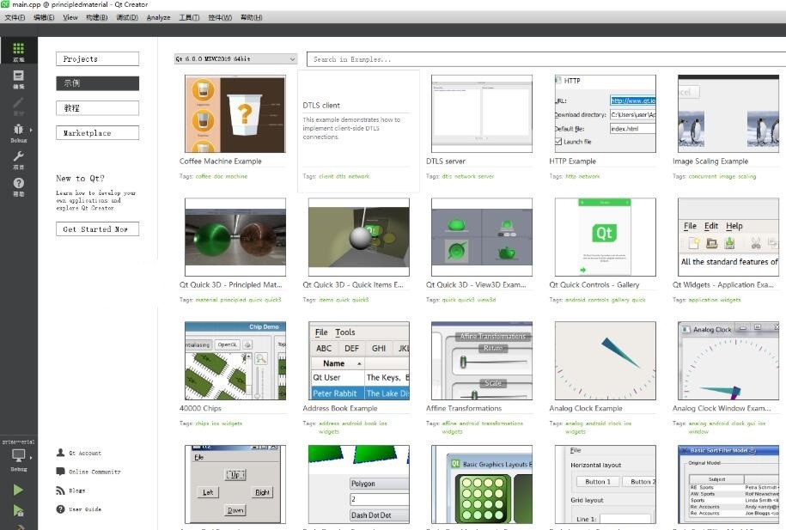Open Qt Quick 3D Principled Material example

[235, 237]
